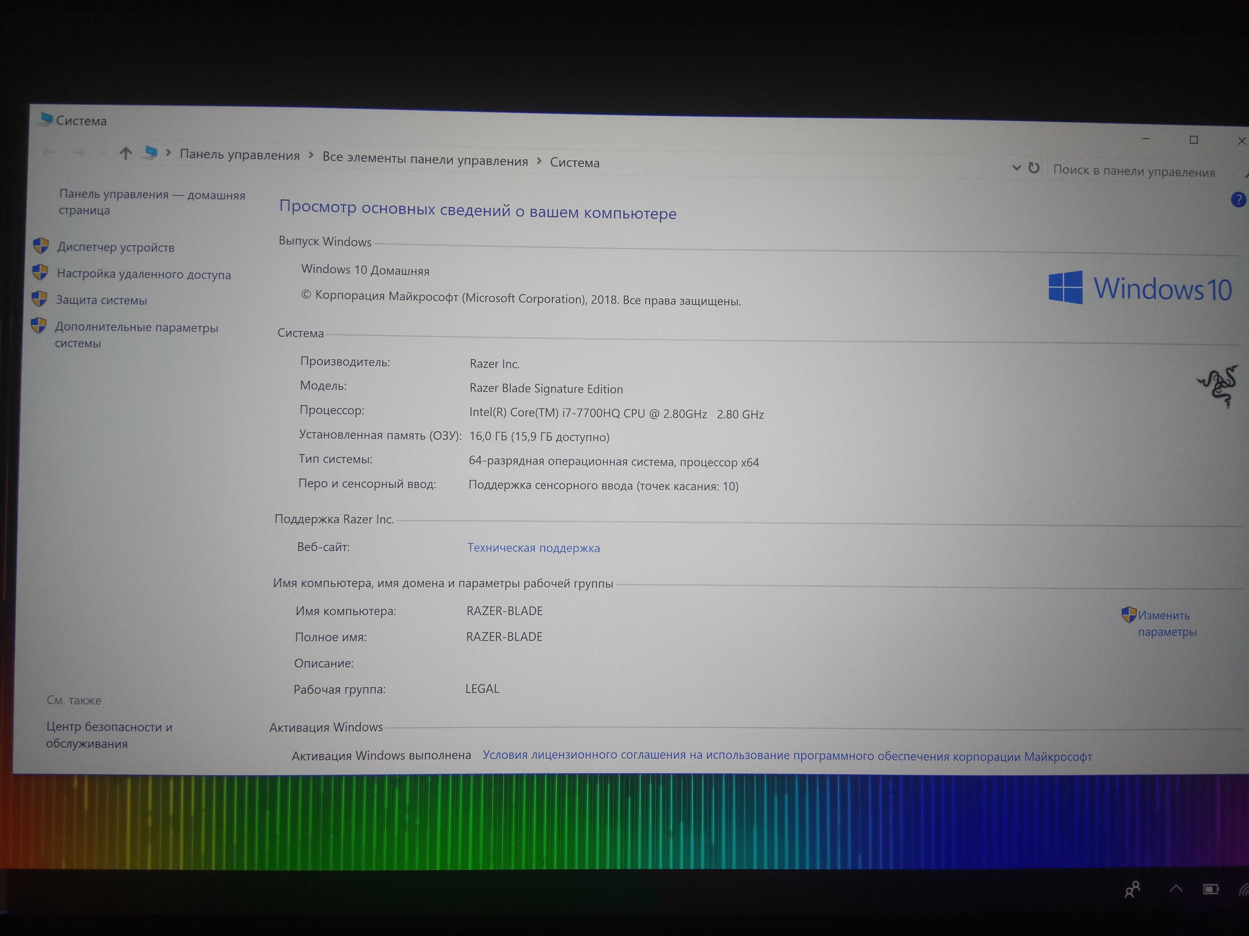The height and width of the screenshot is (936, 1249).
Task: Open recent locations dropdown beside navigation arrows
Action: (102, 152)
